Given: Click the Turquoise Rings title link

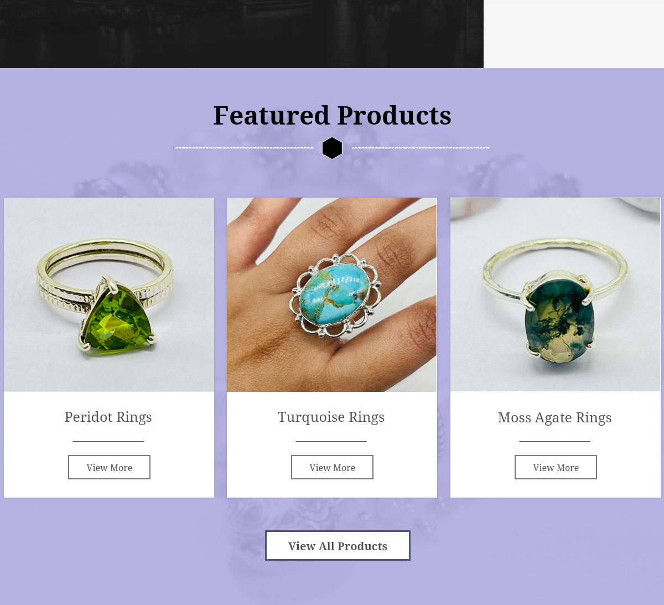Looking at the screenshot, I should pyautogui.click(x=331, y=417).
